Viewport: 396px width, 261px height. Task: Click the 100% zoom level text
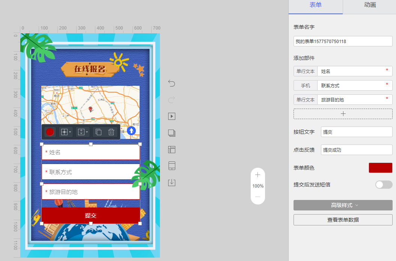pyautogui.click(x=258, y=186)
